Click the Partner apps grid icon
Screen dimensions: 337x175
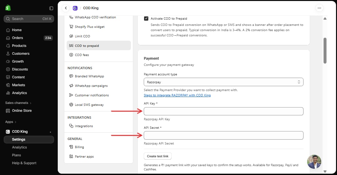tap(71, 156)
